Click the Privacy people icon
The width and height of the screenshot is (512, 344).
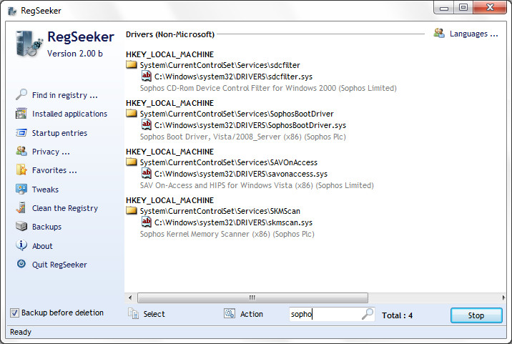pyautogui.click(x=21, y=151)
